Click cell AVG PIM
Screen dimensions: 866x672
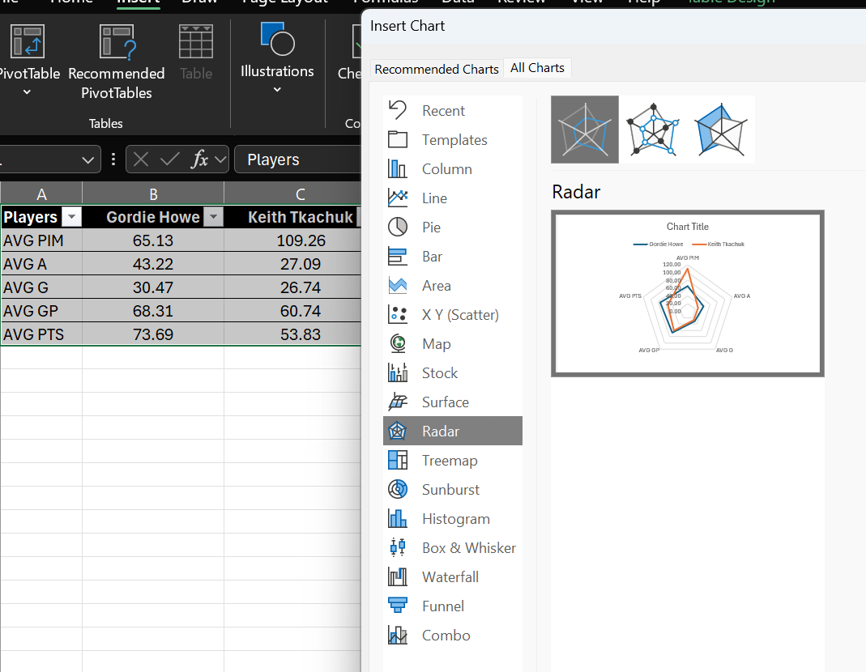(41, 240)
